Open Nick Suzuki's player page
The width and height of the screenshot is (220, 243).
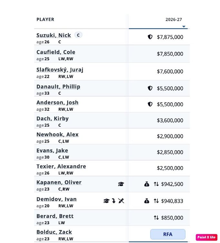54,35
